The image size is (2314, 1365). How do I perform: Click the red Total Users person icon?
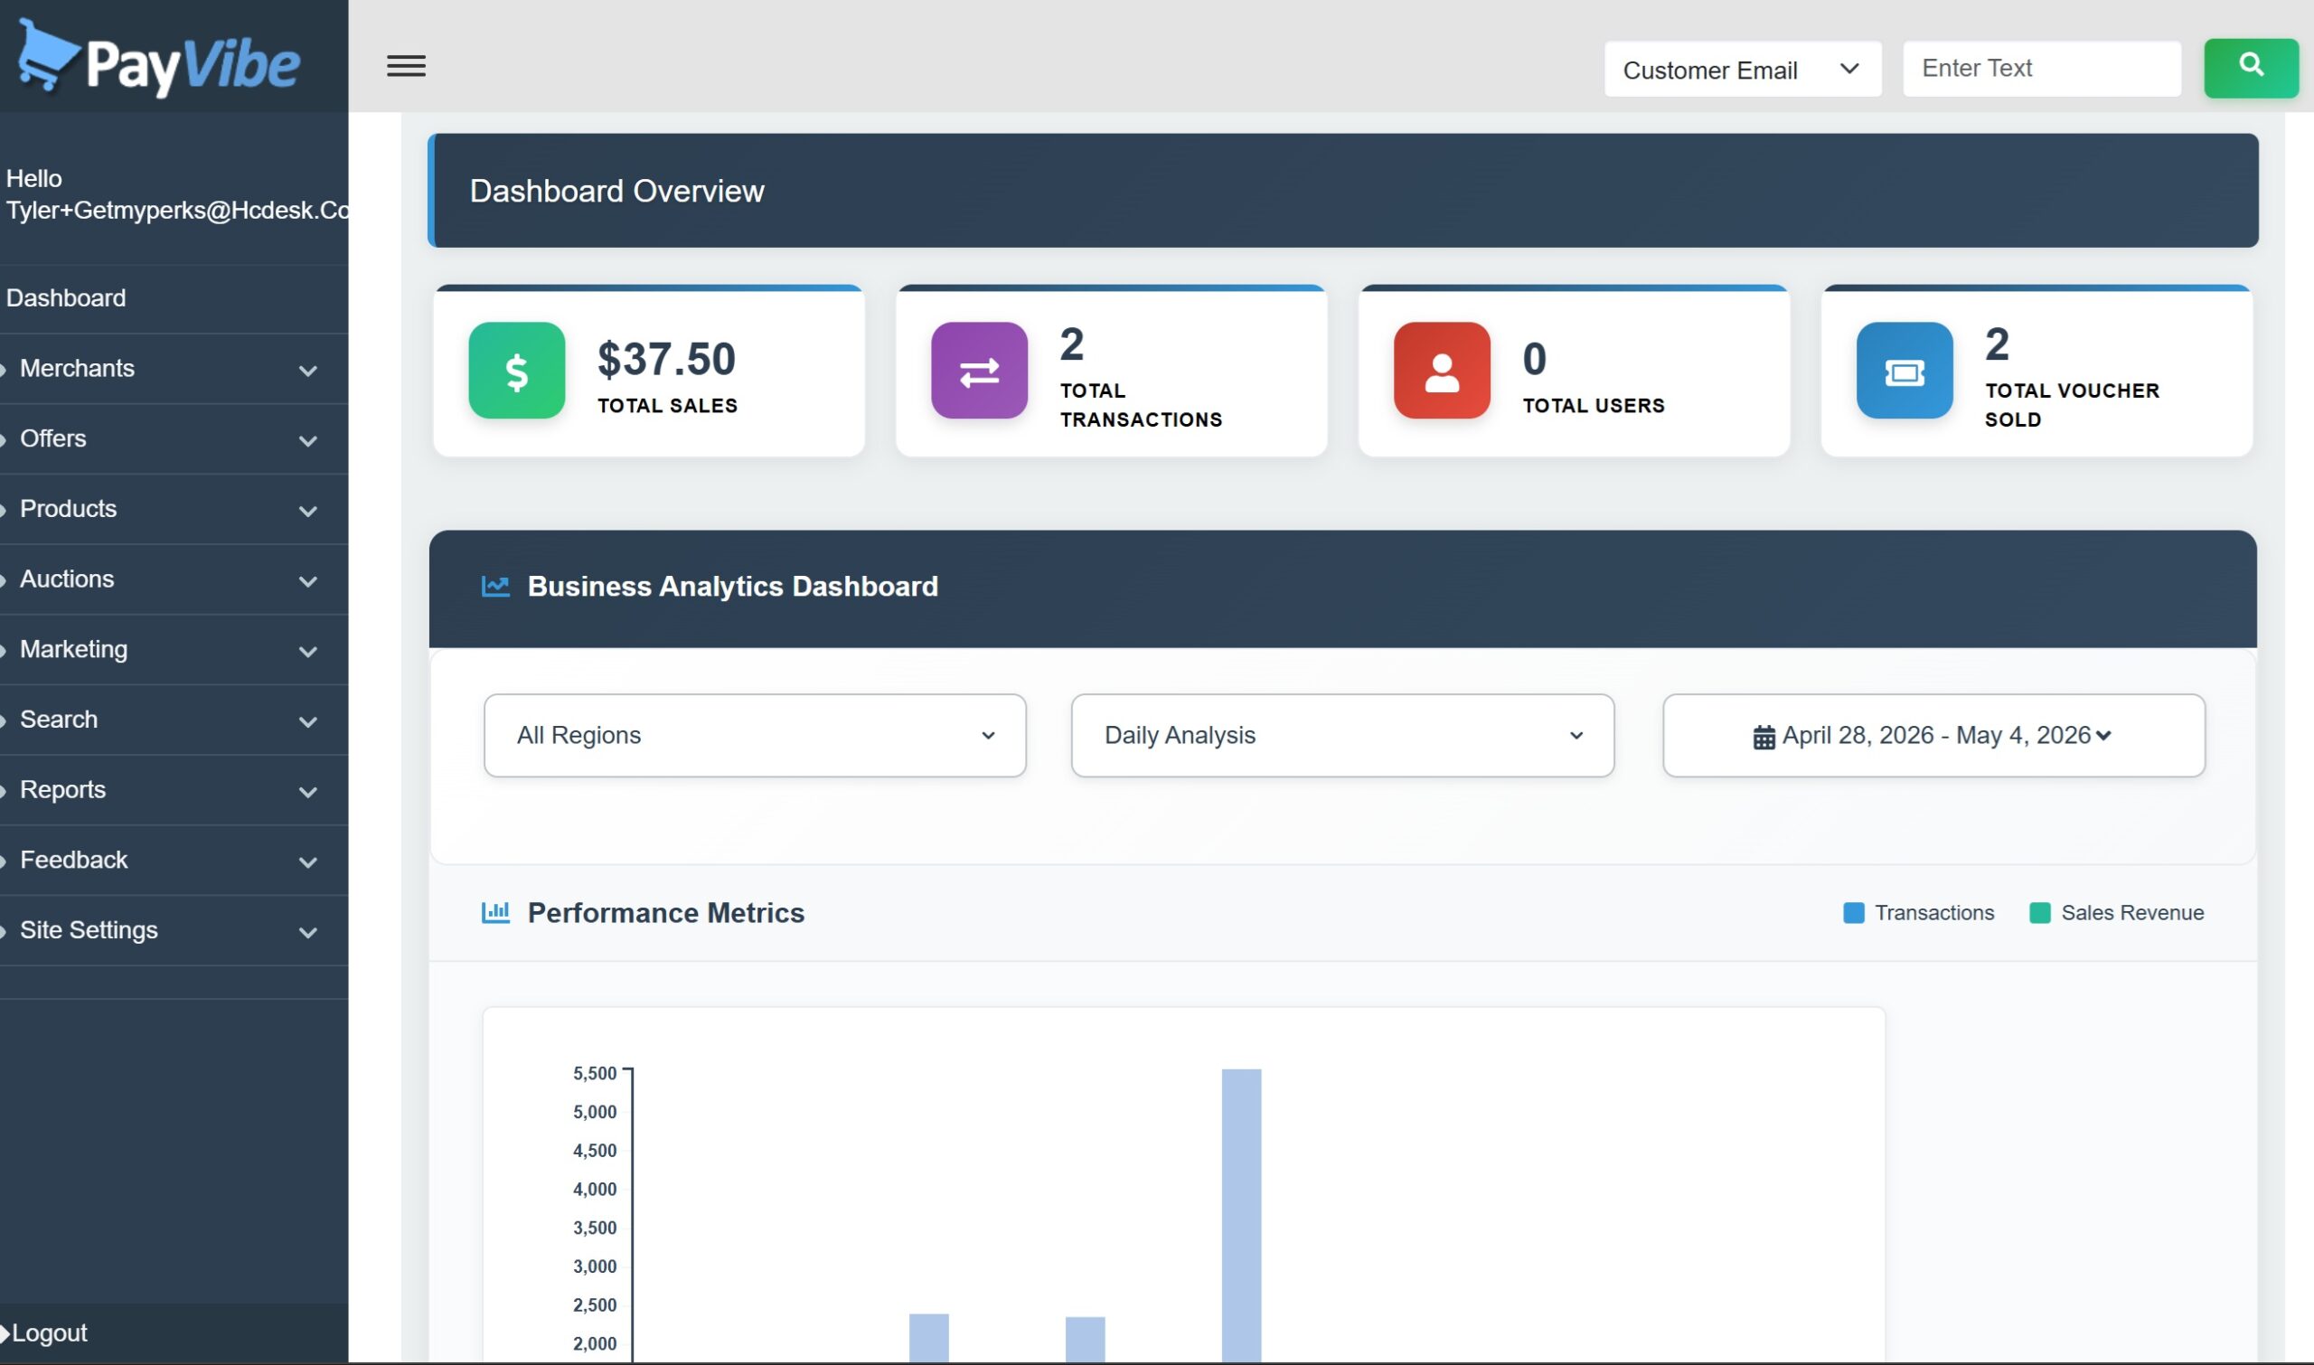[x=1442, y=371]
